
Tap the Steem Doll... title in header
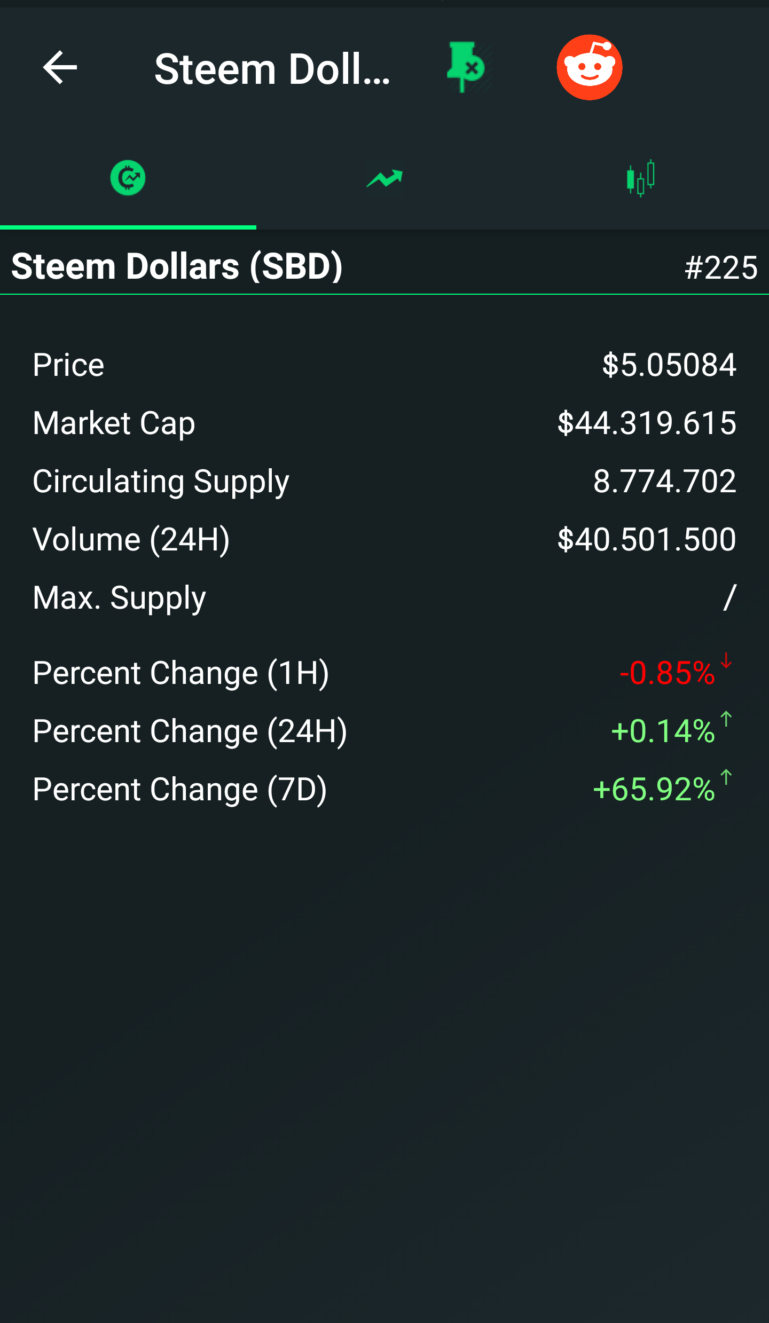pyautogui.click(x=272, y=69)
